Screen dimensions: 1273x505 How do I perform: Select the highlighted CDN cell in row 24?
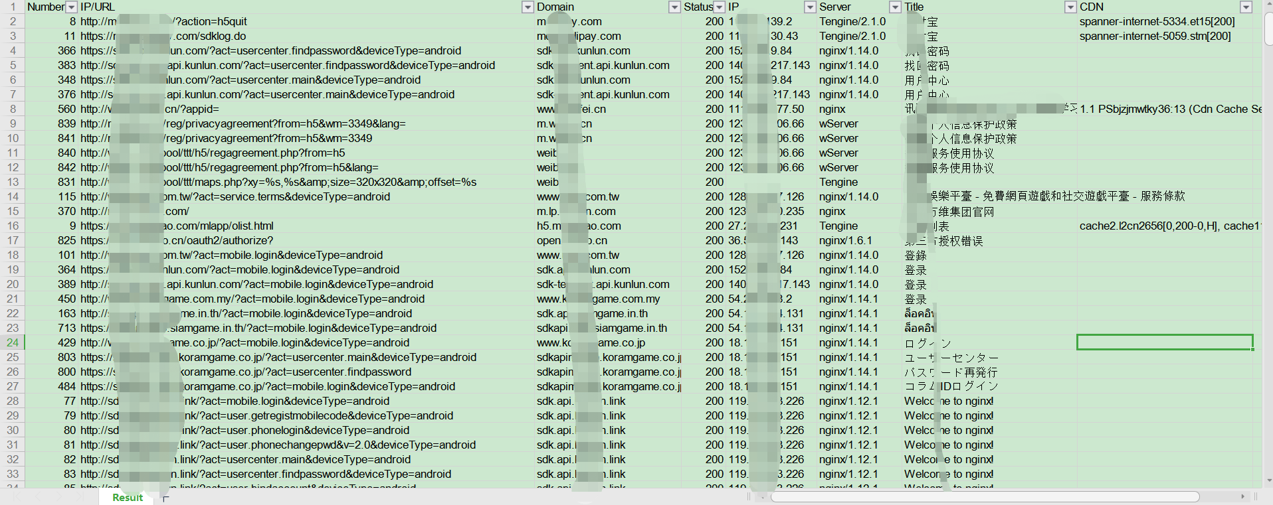click(x=1165, y=342)
